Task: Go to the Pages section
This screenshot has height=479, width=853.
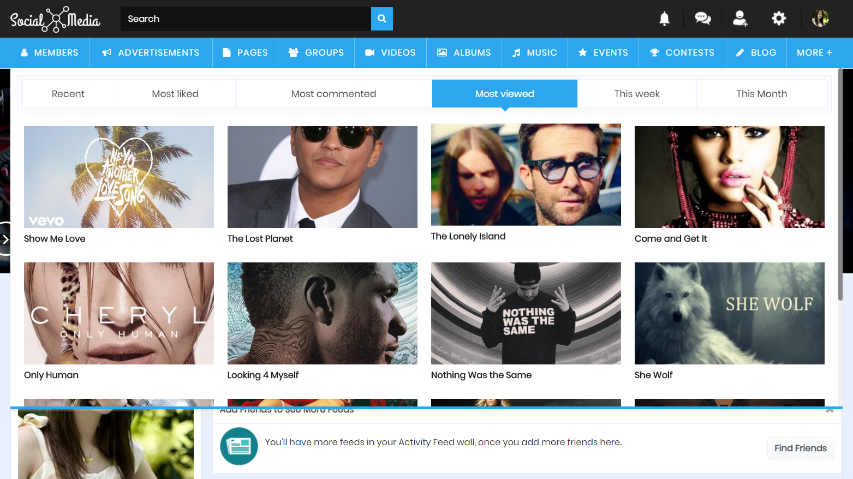Action: (245, 52)
